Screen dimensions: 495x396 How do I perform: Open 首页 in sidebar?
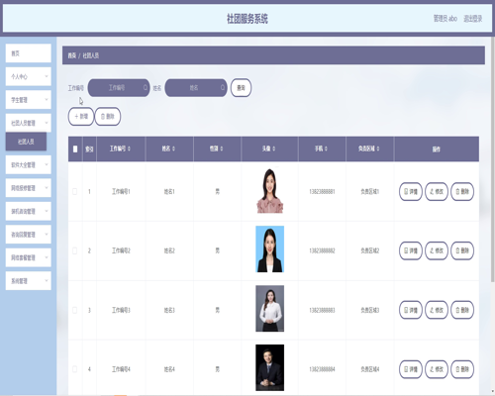29,53
